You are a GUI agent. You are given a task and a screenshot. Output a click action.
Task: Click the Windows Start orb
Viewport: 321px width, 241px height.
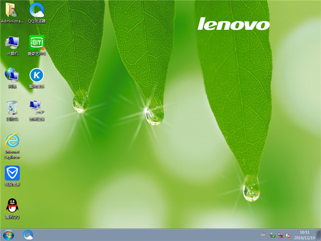click(9, 234)
